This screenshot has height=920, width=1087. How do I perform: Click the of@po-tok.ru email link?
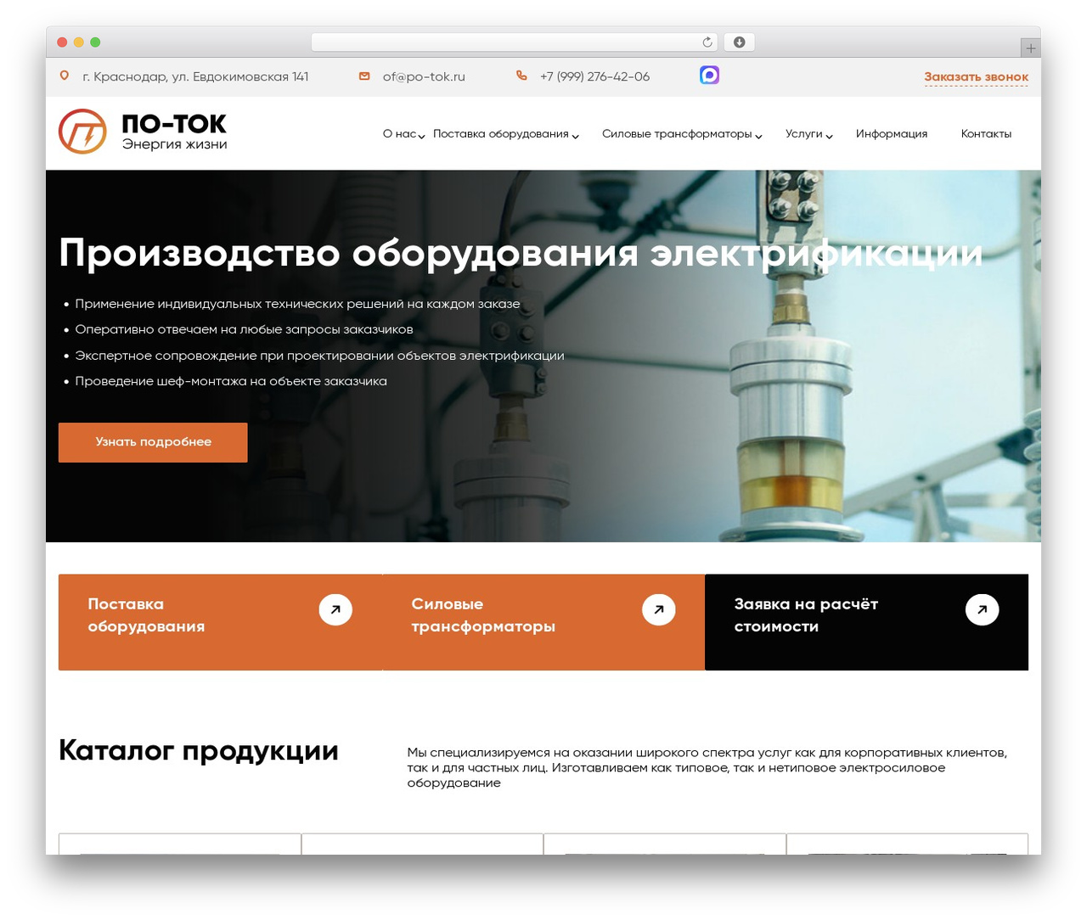point(424,76)
